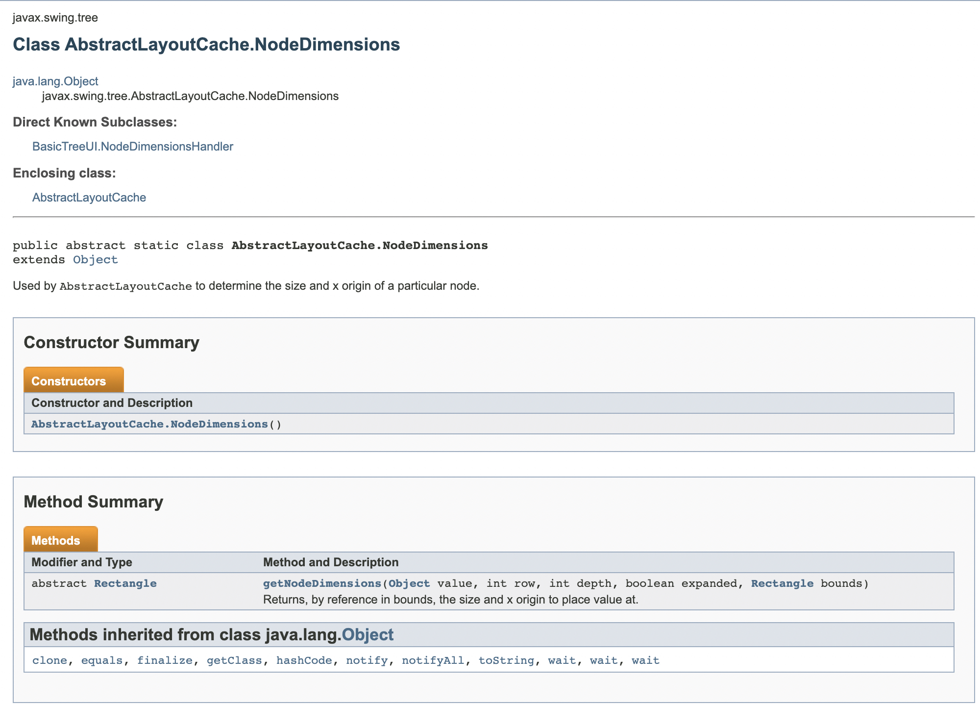Select the Constructors tab

pos(69,381)
